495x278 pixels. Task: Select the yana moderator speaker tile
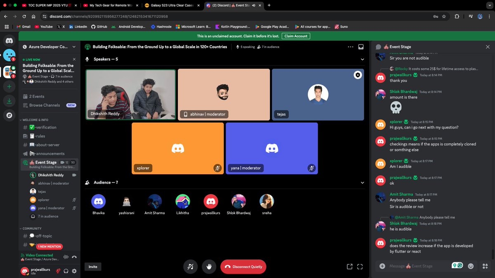click(272, 148)
